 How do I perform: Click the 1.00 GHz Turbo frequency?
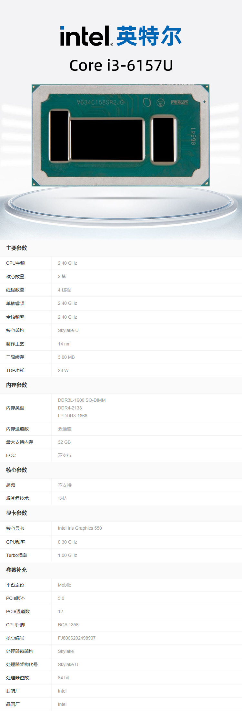[x=67, y=555]
